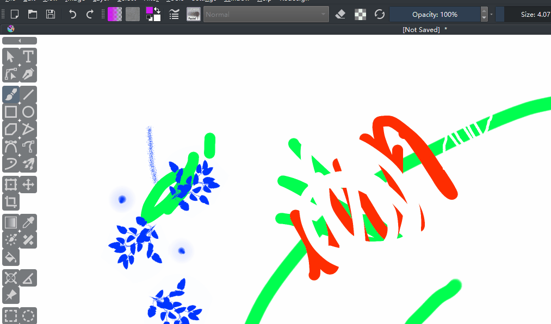The image size is (551, 324).
Task: Select the Ellipse tool
Action: click(28, 112)
